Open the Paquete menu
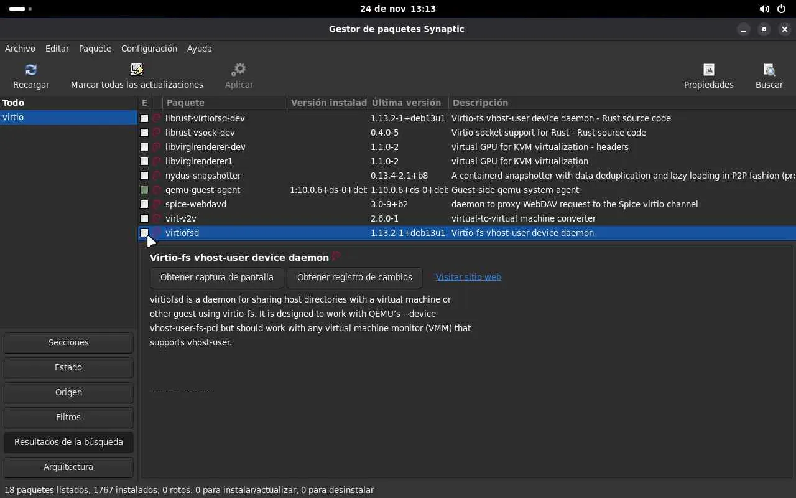The height and width of the screenshot is (498, 796). (95, 49)
